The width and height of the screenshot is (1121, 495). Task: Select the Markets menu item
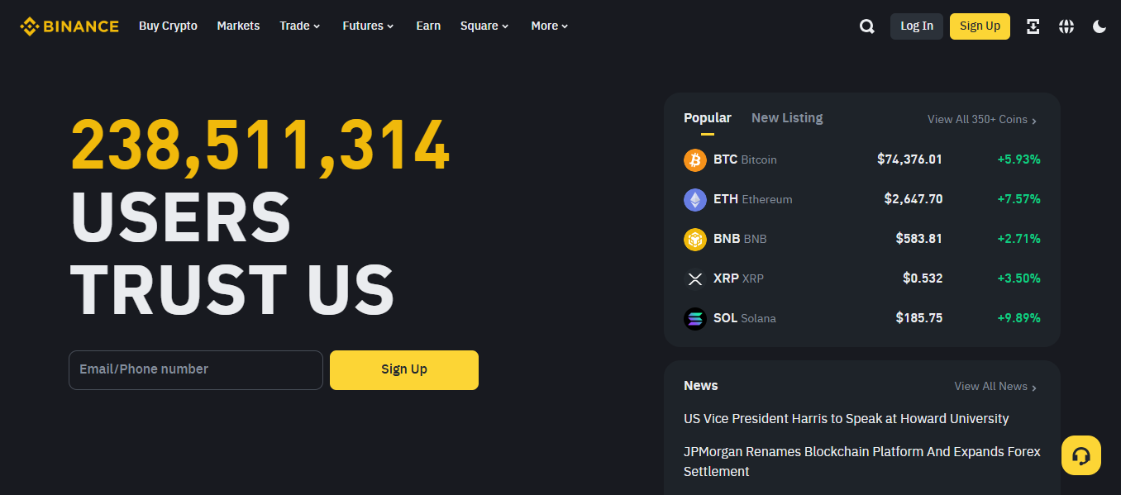point(238,26)
